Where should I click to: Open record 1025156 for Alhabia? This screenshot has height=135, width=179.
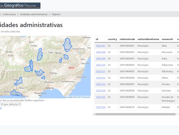click(100, 107)
